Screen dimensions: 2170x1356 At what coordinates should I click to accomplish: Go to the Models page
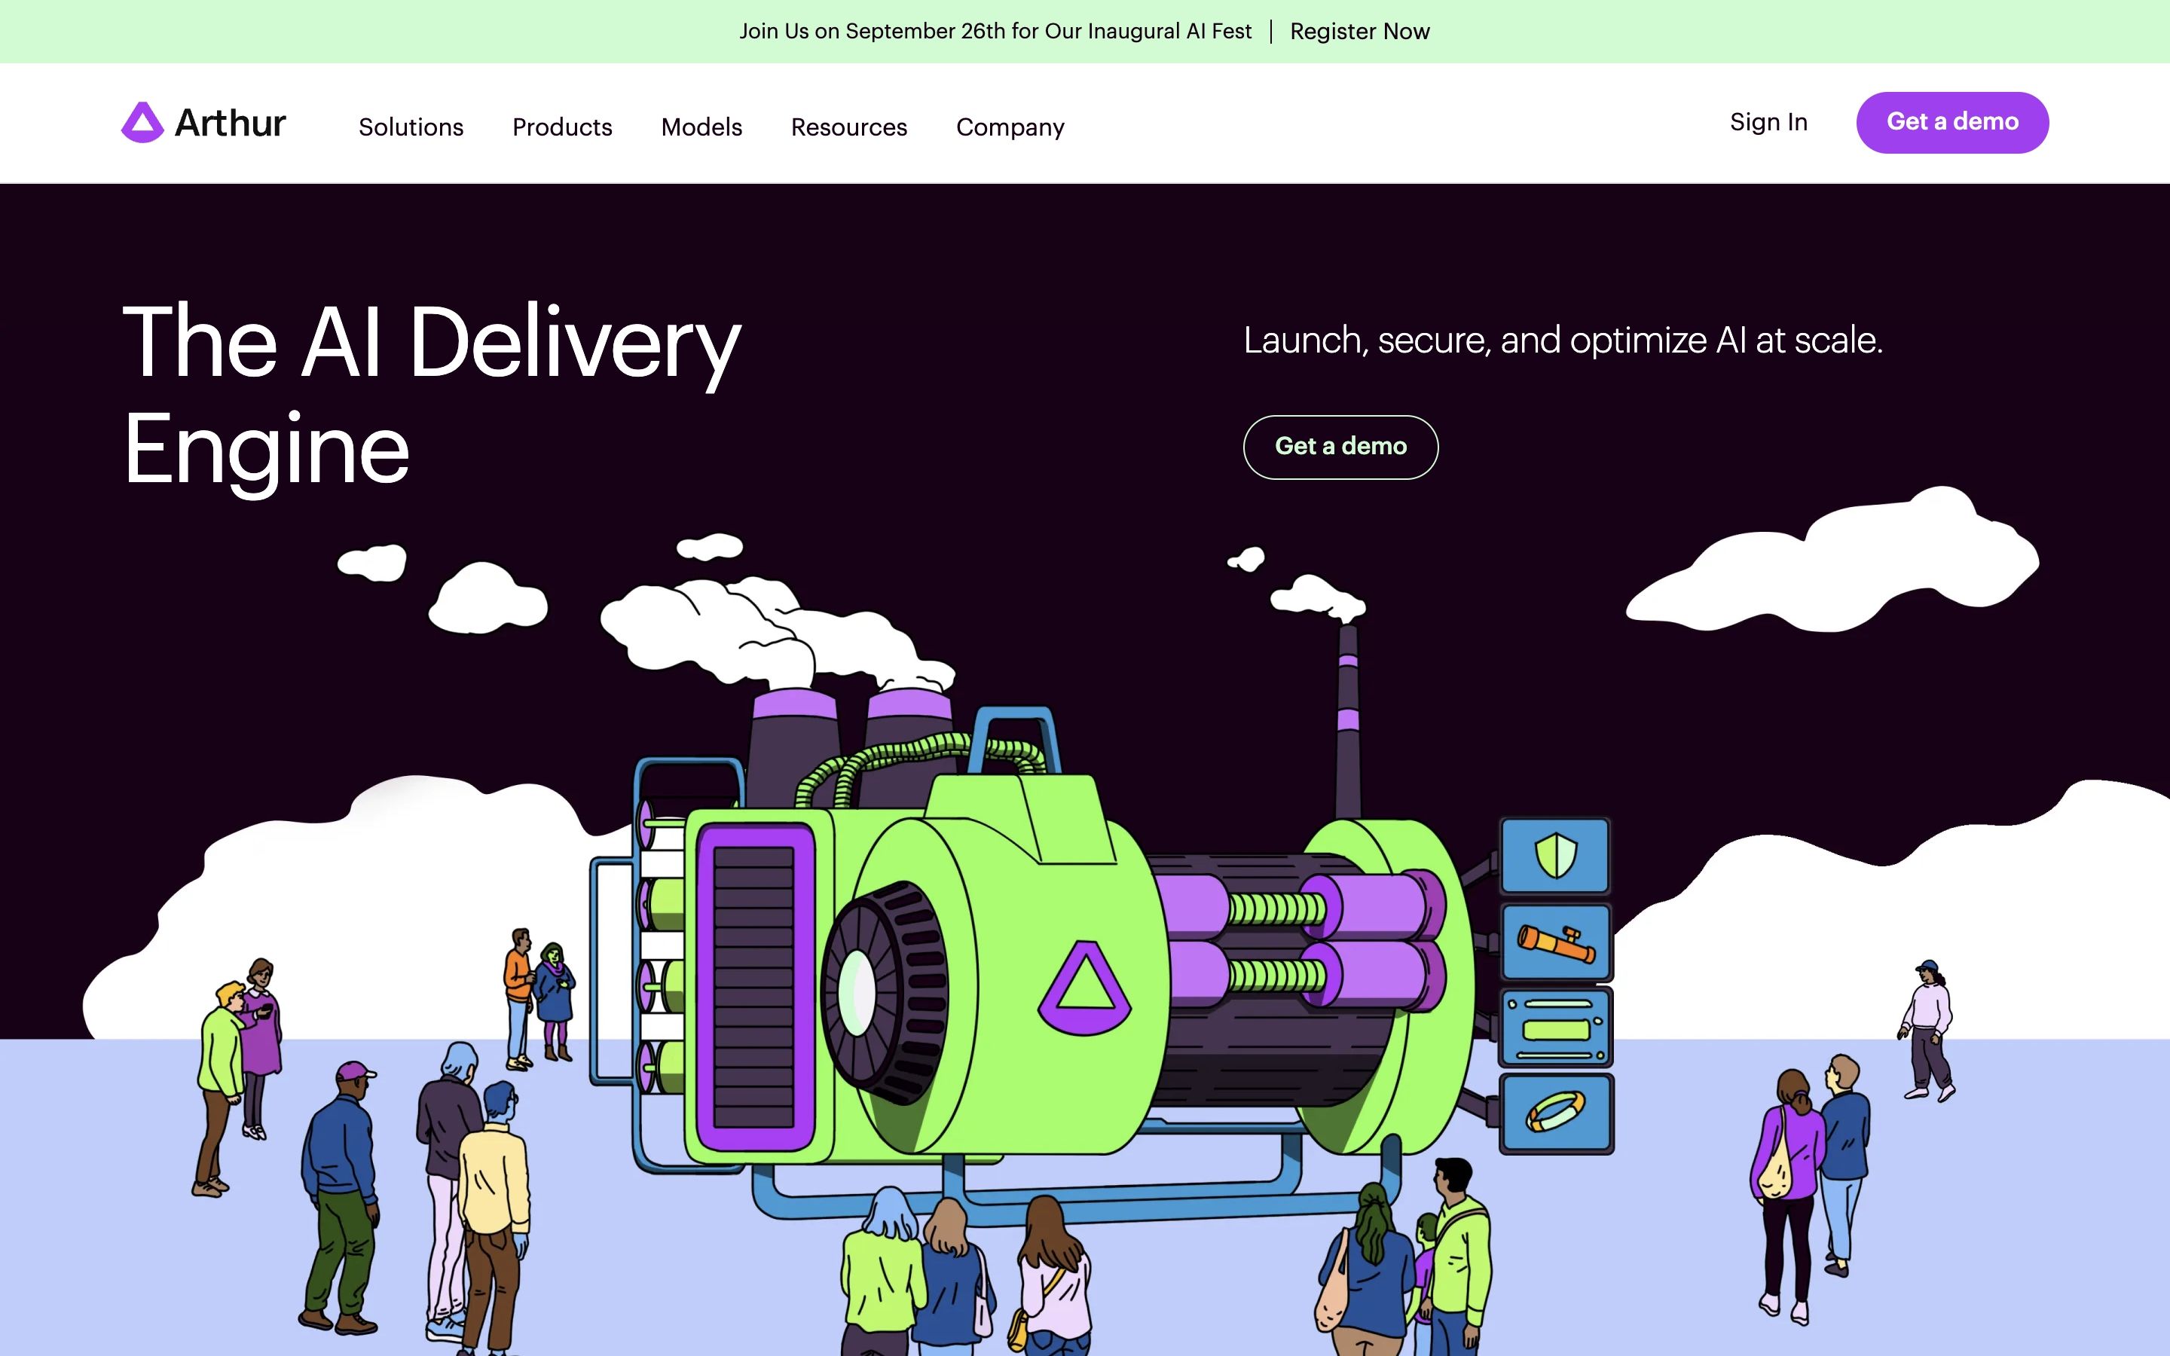click(x=701, y=127)
